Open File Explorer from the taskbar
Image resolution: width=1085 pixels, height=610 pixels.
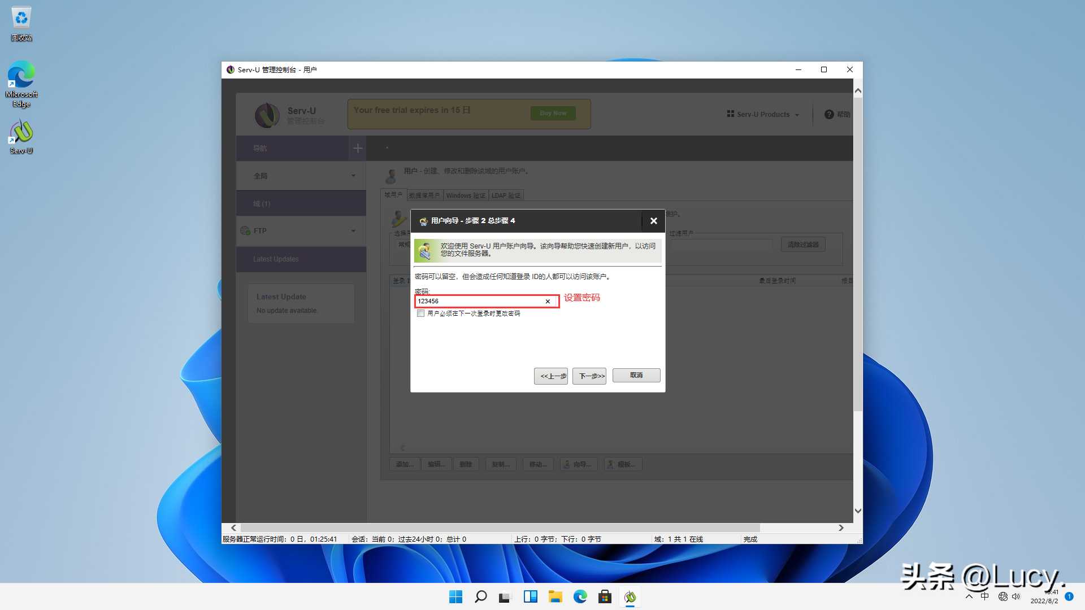555,597
